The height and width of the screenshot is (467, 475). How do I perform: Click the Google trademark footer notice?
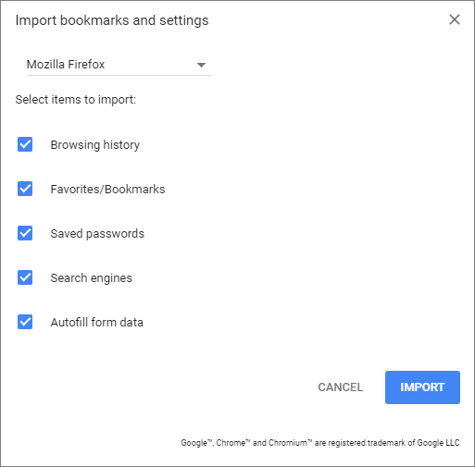(320, 443)
